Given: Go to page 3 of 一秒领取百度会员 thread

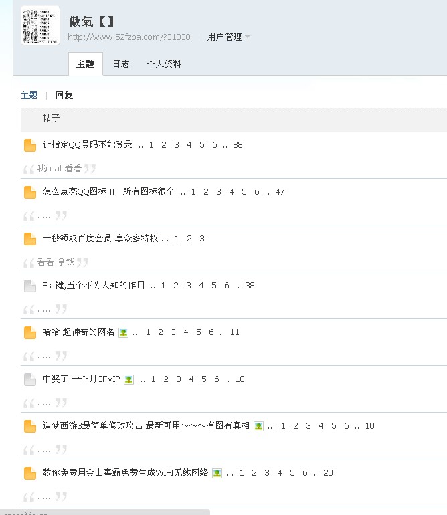Looking at the screenshot, I should [x=202, y=239].
